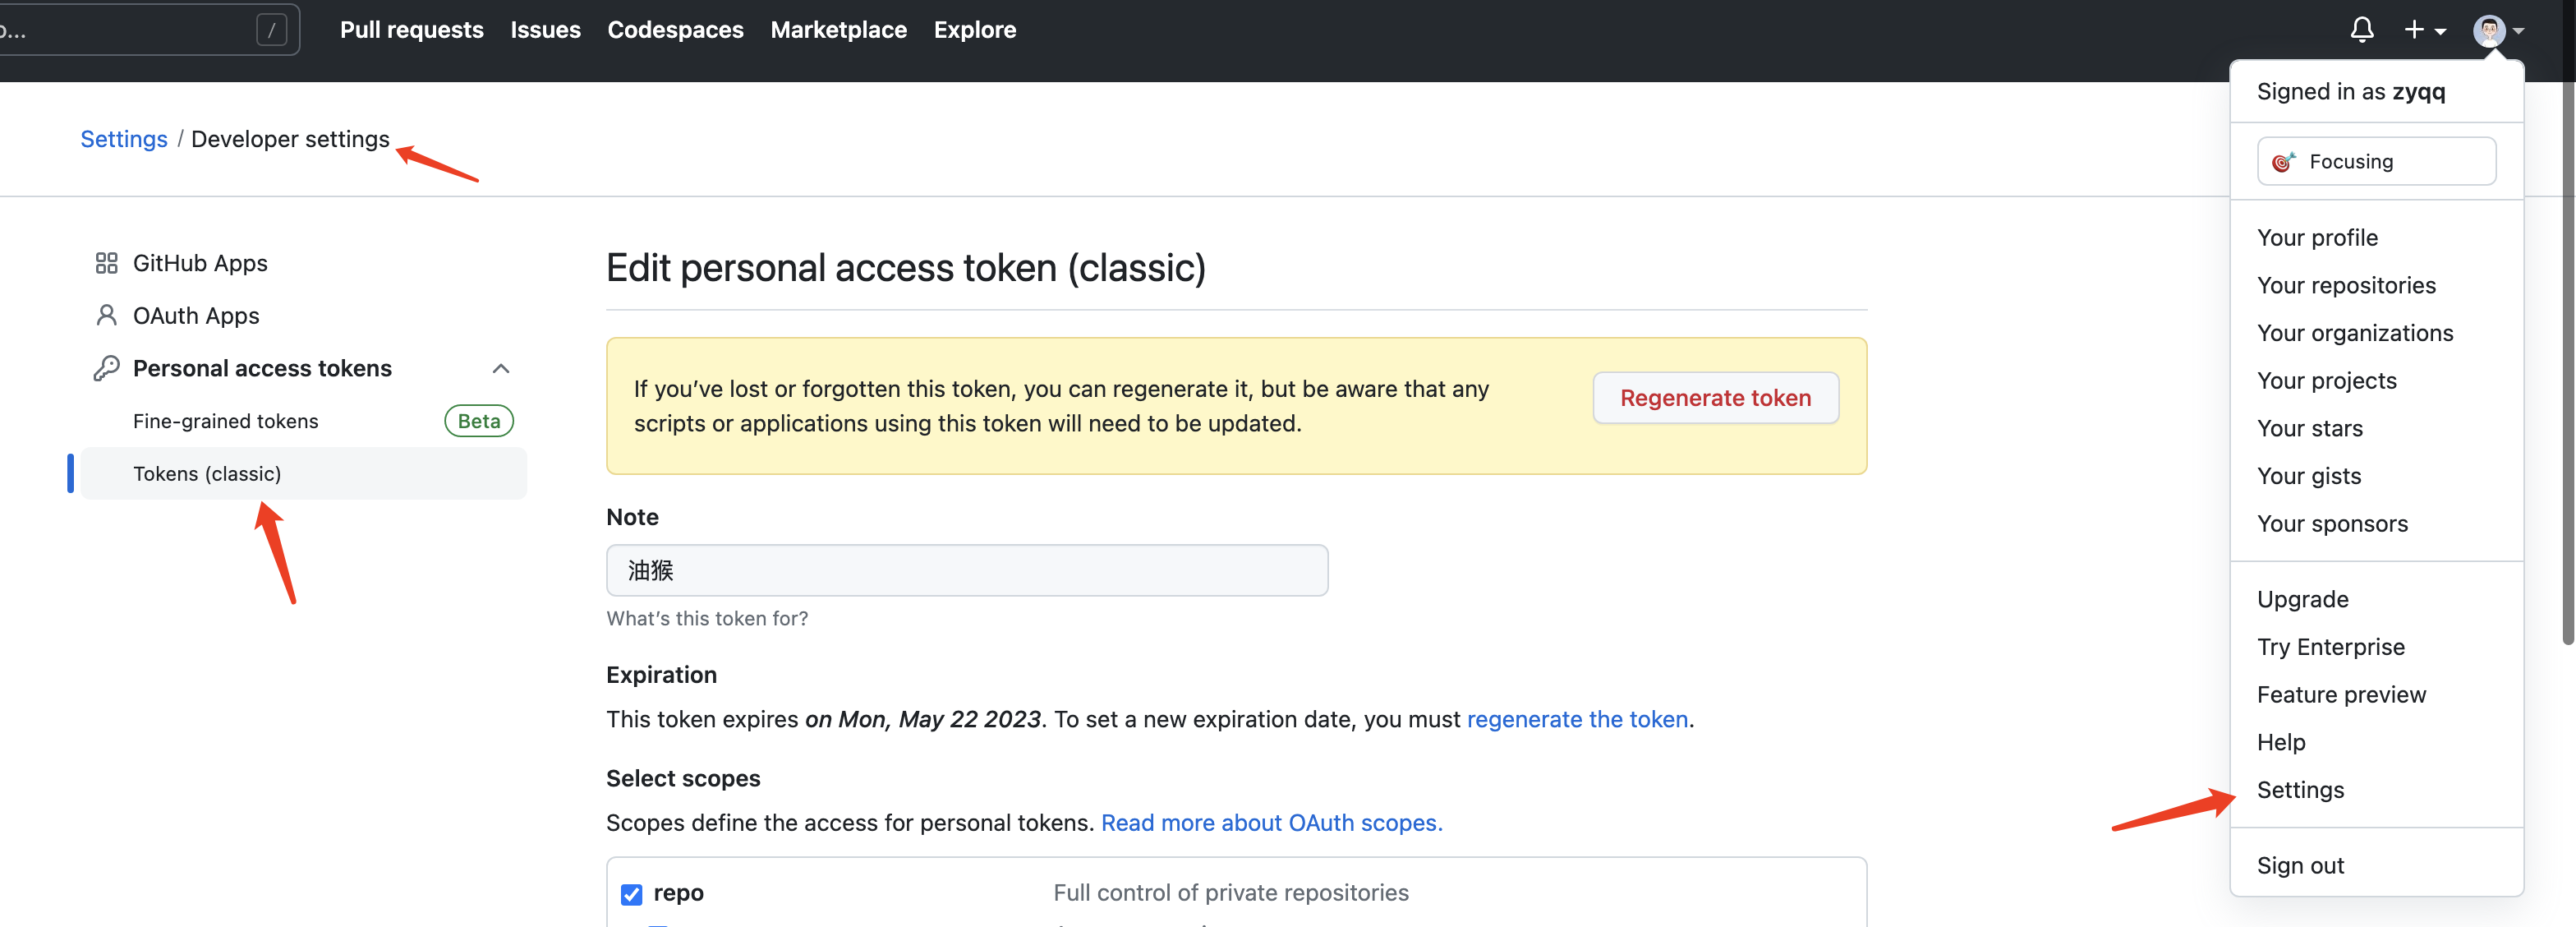The image size is (2576, 927).
Task: Click the Personal access tokens key icon
Action: coord(106,369)
